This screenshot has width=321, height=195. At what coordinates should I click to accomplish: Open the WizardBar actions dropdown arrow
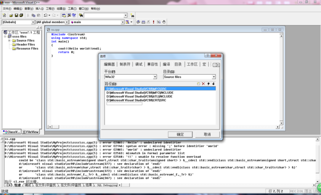point(131,22)
